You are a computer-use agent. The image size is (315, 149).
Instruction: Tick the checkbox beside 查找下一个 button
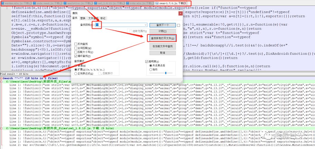[178, 25]
